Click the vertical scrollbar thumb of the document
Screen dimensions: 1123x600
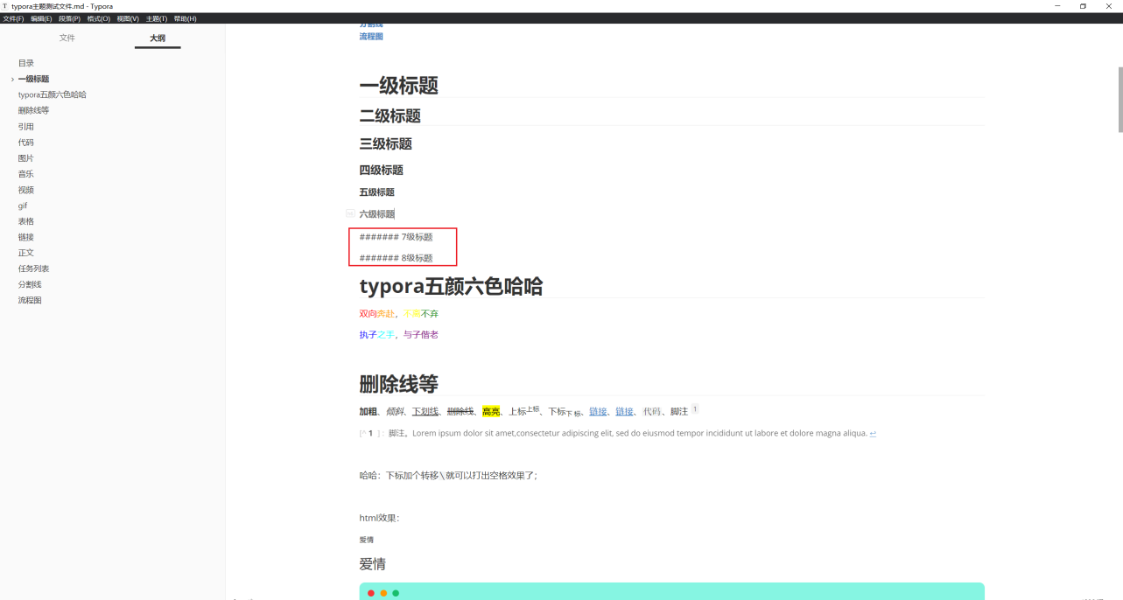tap(1119, 99)
